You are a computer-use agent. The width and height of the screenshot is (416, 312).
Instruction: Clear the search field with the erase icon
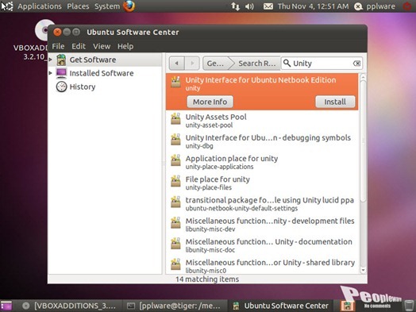click(x=356, y=64)
